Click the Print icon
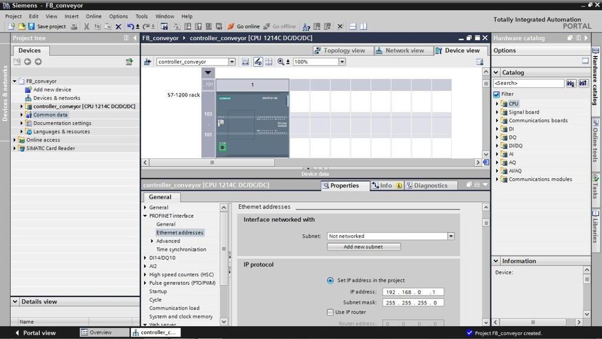Image resolution: width=602 pixels, height=339 pixels. click(74, 26)
